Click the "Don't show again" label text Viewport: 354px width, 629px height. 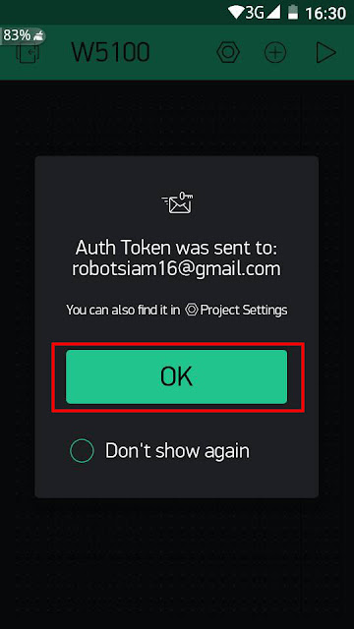tap(177, 451)
